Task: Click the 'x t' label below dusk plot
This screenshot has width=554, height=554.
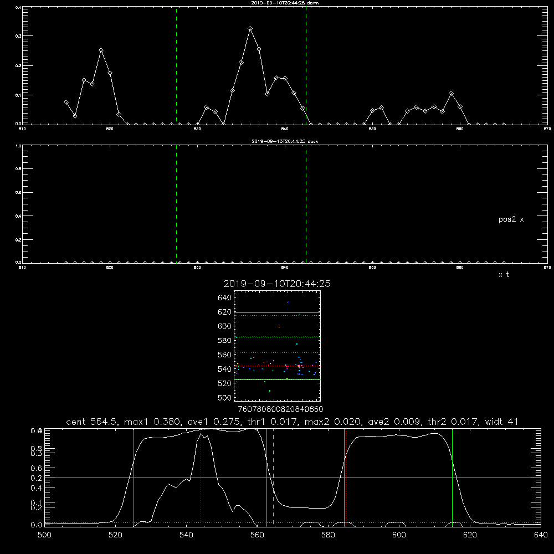Action: pos(504,275)
